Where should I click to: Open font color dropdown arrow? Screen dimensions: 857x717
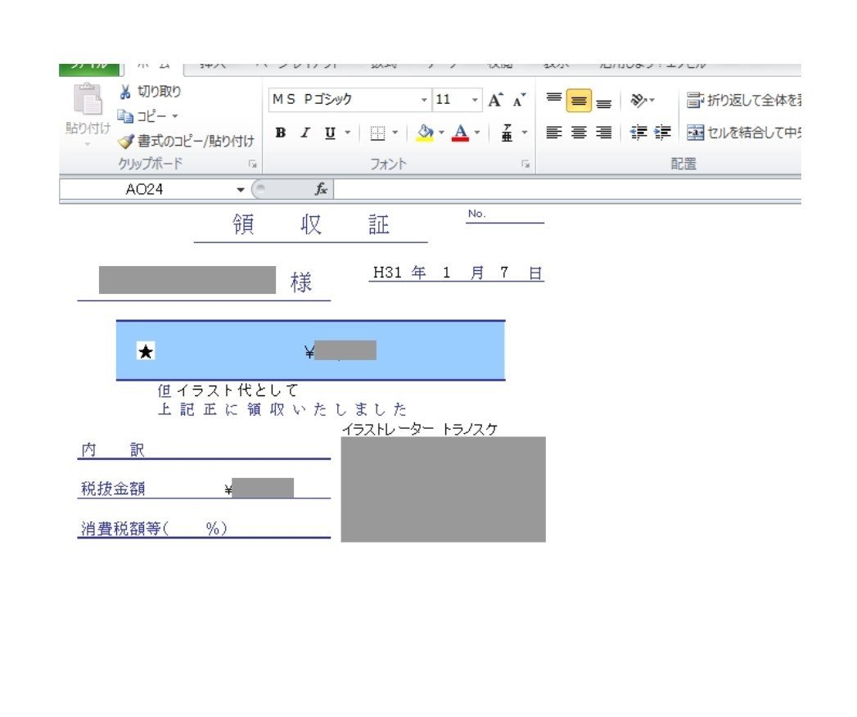pos(477,133)
